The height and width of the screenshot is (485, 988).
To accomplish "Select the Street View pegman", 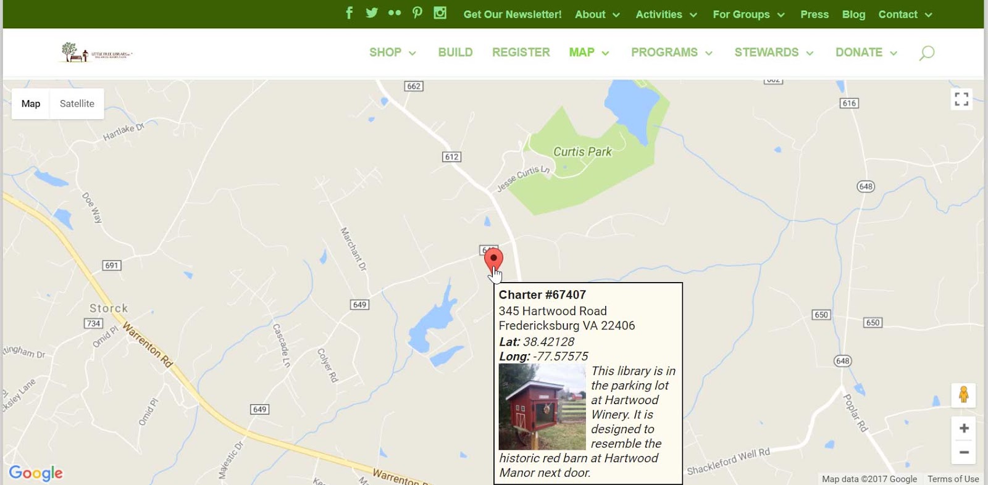I will 963,395.
